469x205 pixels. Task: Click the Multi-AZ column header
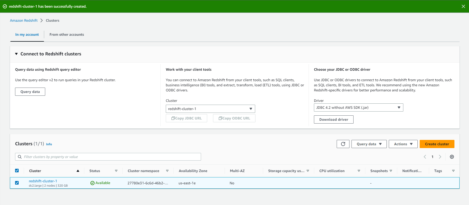click(x=237, y=171)
